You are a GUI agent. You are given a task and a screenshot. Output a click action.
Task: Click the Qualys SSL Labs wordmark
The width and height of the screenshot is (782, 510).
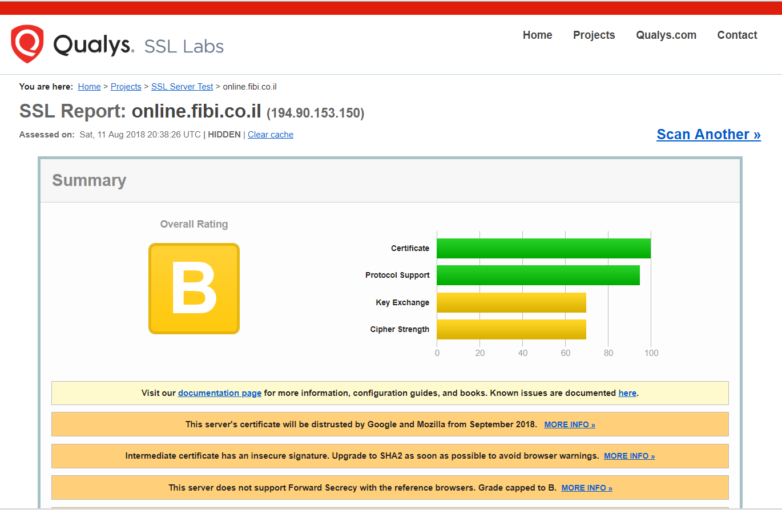point(139,45)
